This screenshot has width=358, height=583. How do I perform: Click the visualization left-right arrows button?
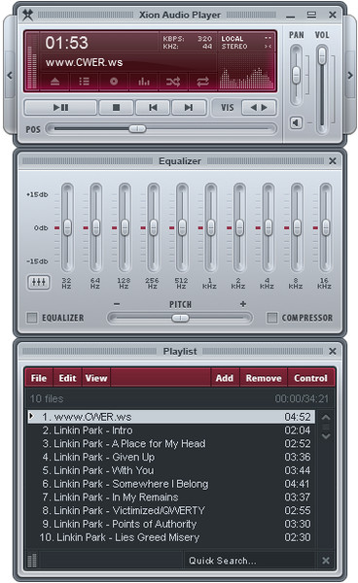[x=259, y=108]
